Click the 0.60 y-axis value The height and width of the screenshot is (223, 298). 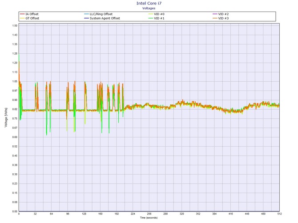tap(15, 137)
